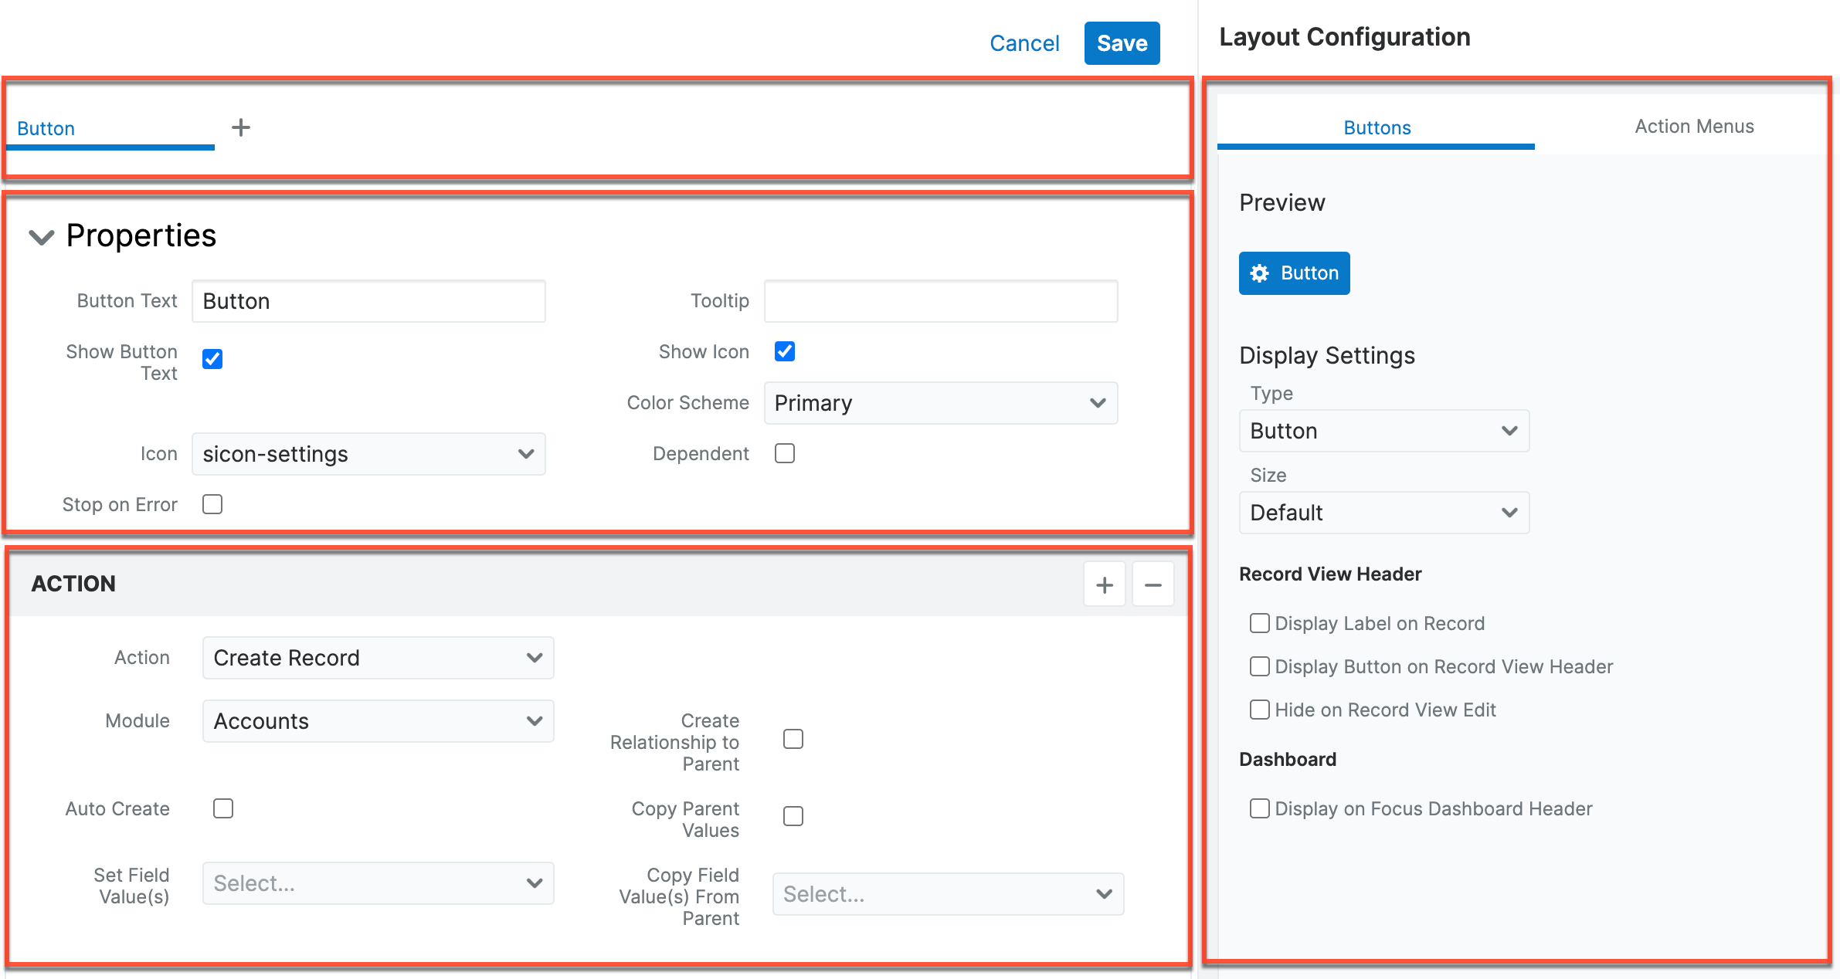Open the Type dropdown under Display Settings
The height and width of the screenshot is (979, 1840).
pos(1383,430)
